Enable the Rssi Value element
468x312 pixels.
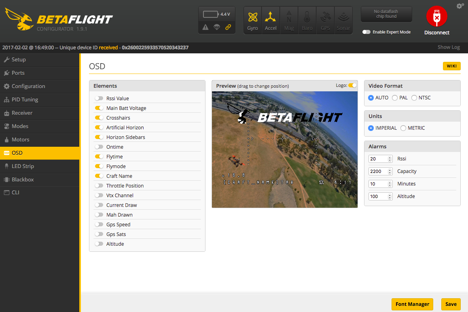click(99, 98)
